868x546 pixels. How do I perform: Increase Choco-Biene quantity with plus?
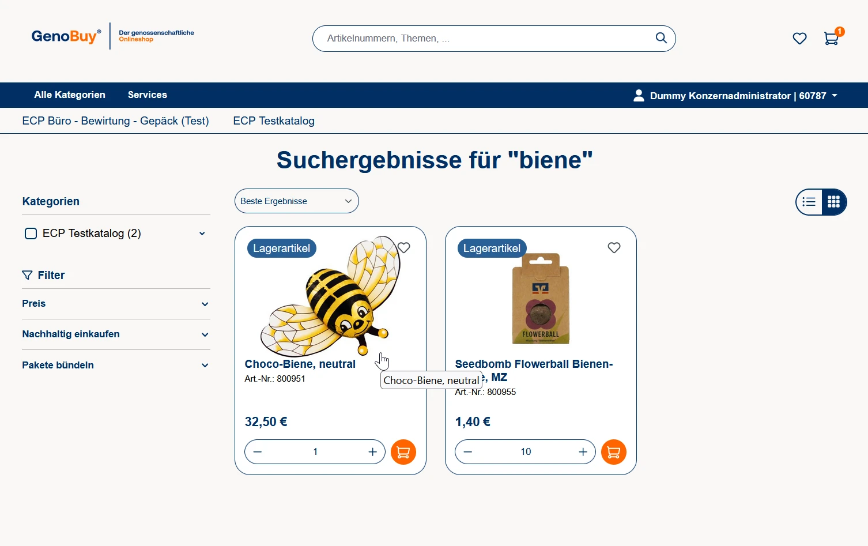pos(372,452)
